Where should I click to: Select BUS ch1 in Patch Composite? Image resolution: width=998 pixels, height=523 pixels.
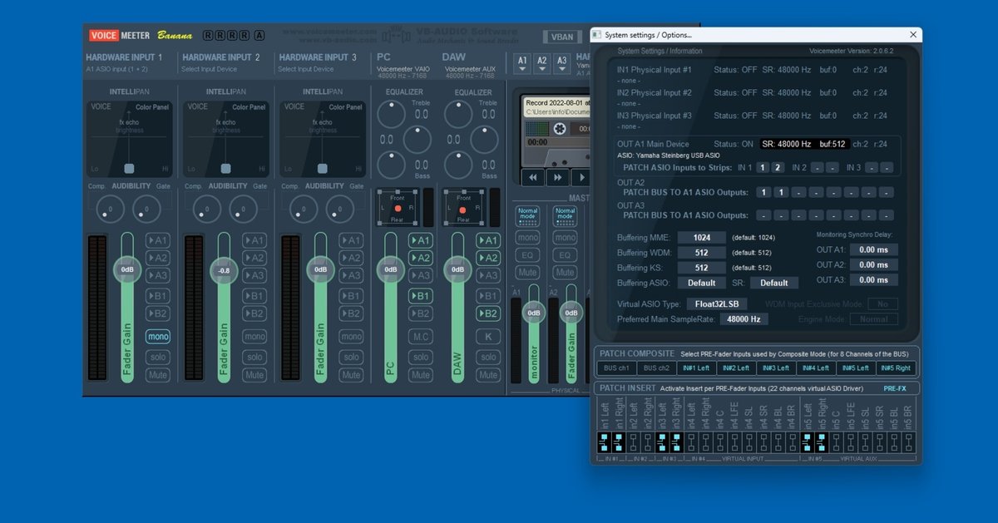(x=617, y=368)
